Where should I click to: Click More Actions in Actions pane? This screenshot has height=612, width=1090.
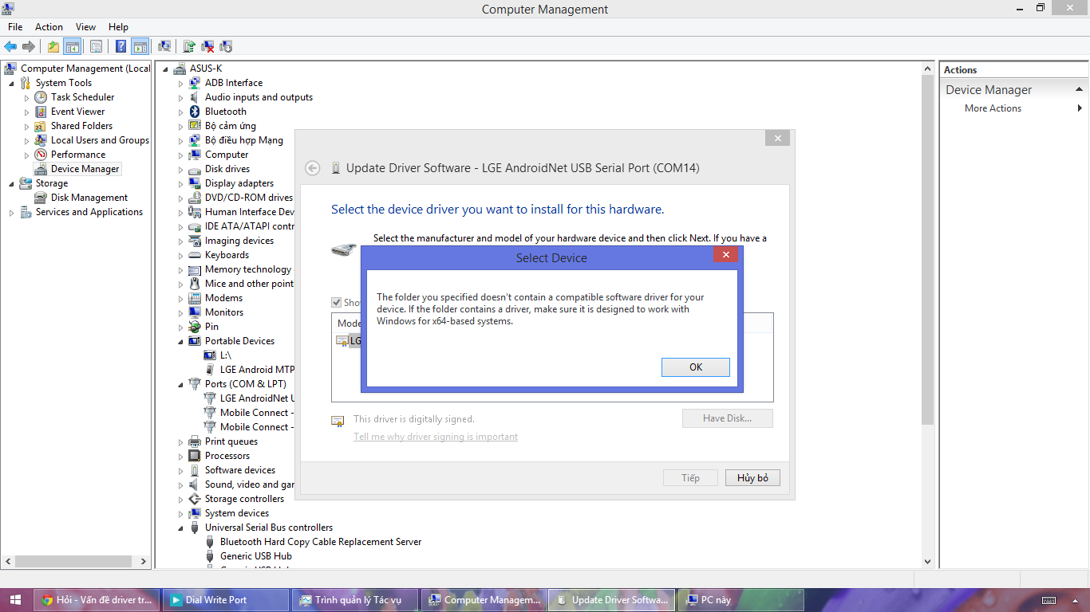click(x=993, y=108)
